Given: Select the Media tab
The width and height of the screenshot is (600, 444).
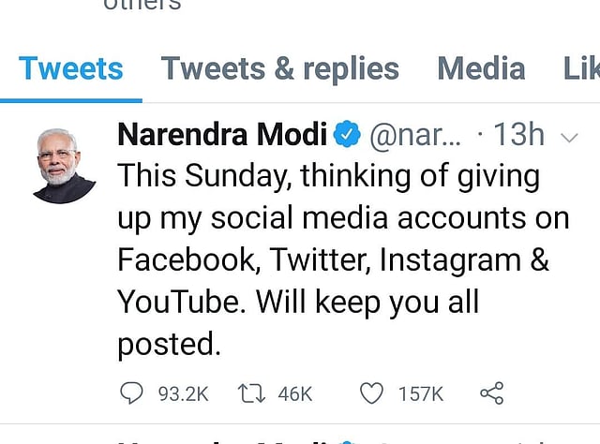Looking at the screenshot, I should click(x=480, y=68).
